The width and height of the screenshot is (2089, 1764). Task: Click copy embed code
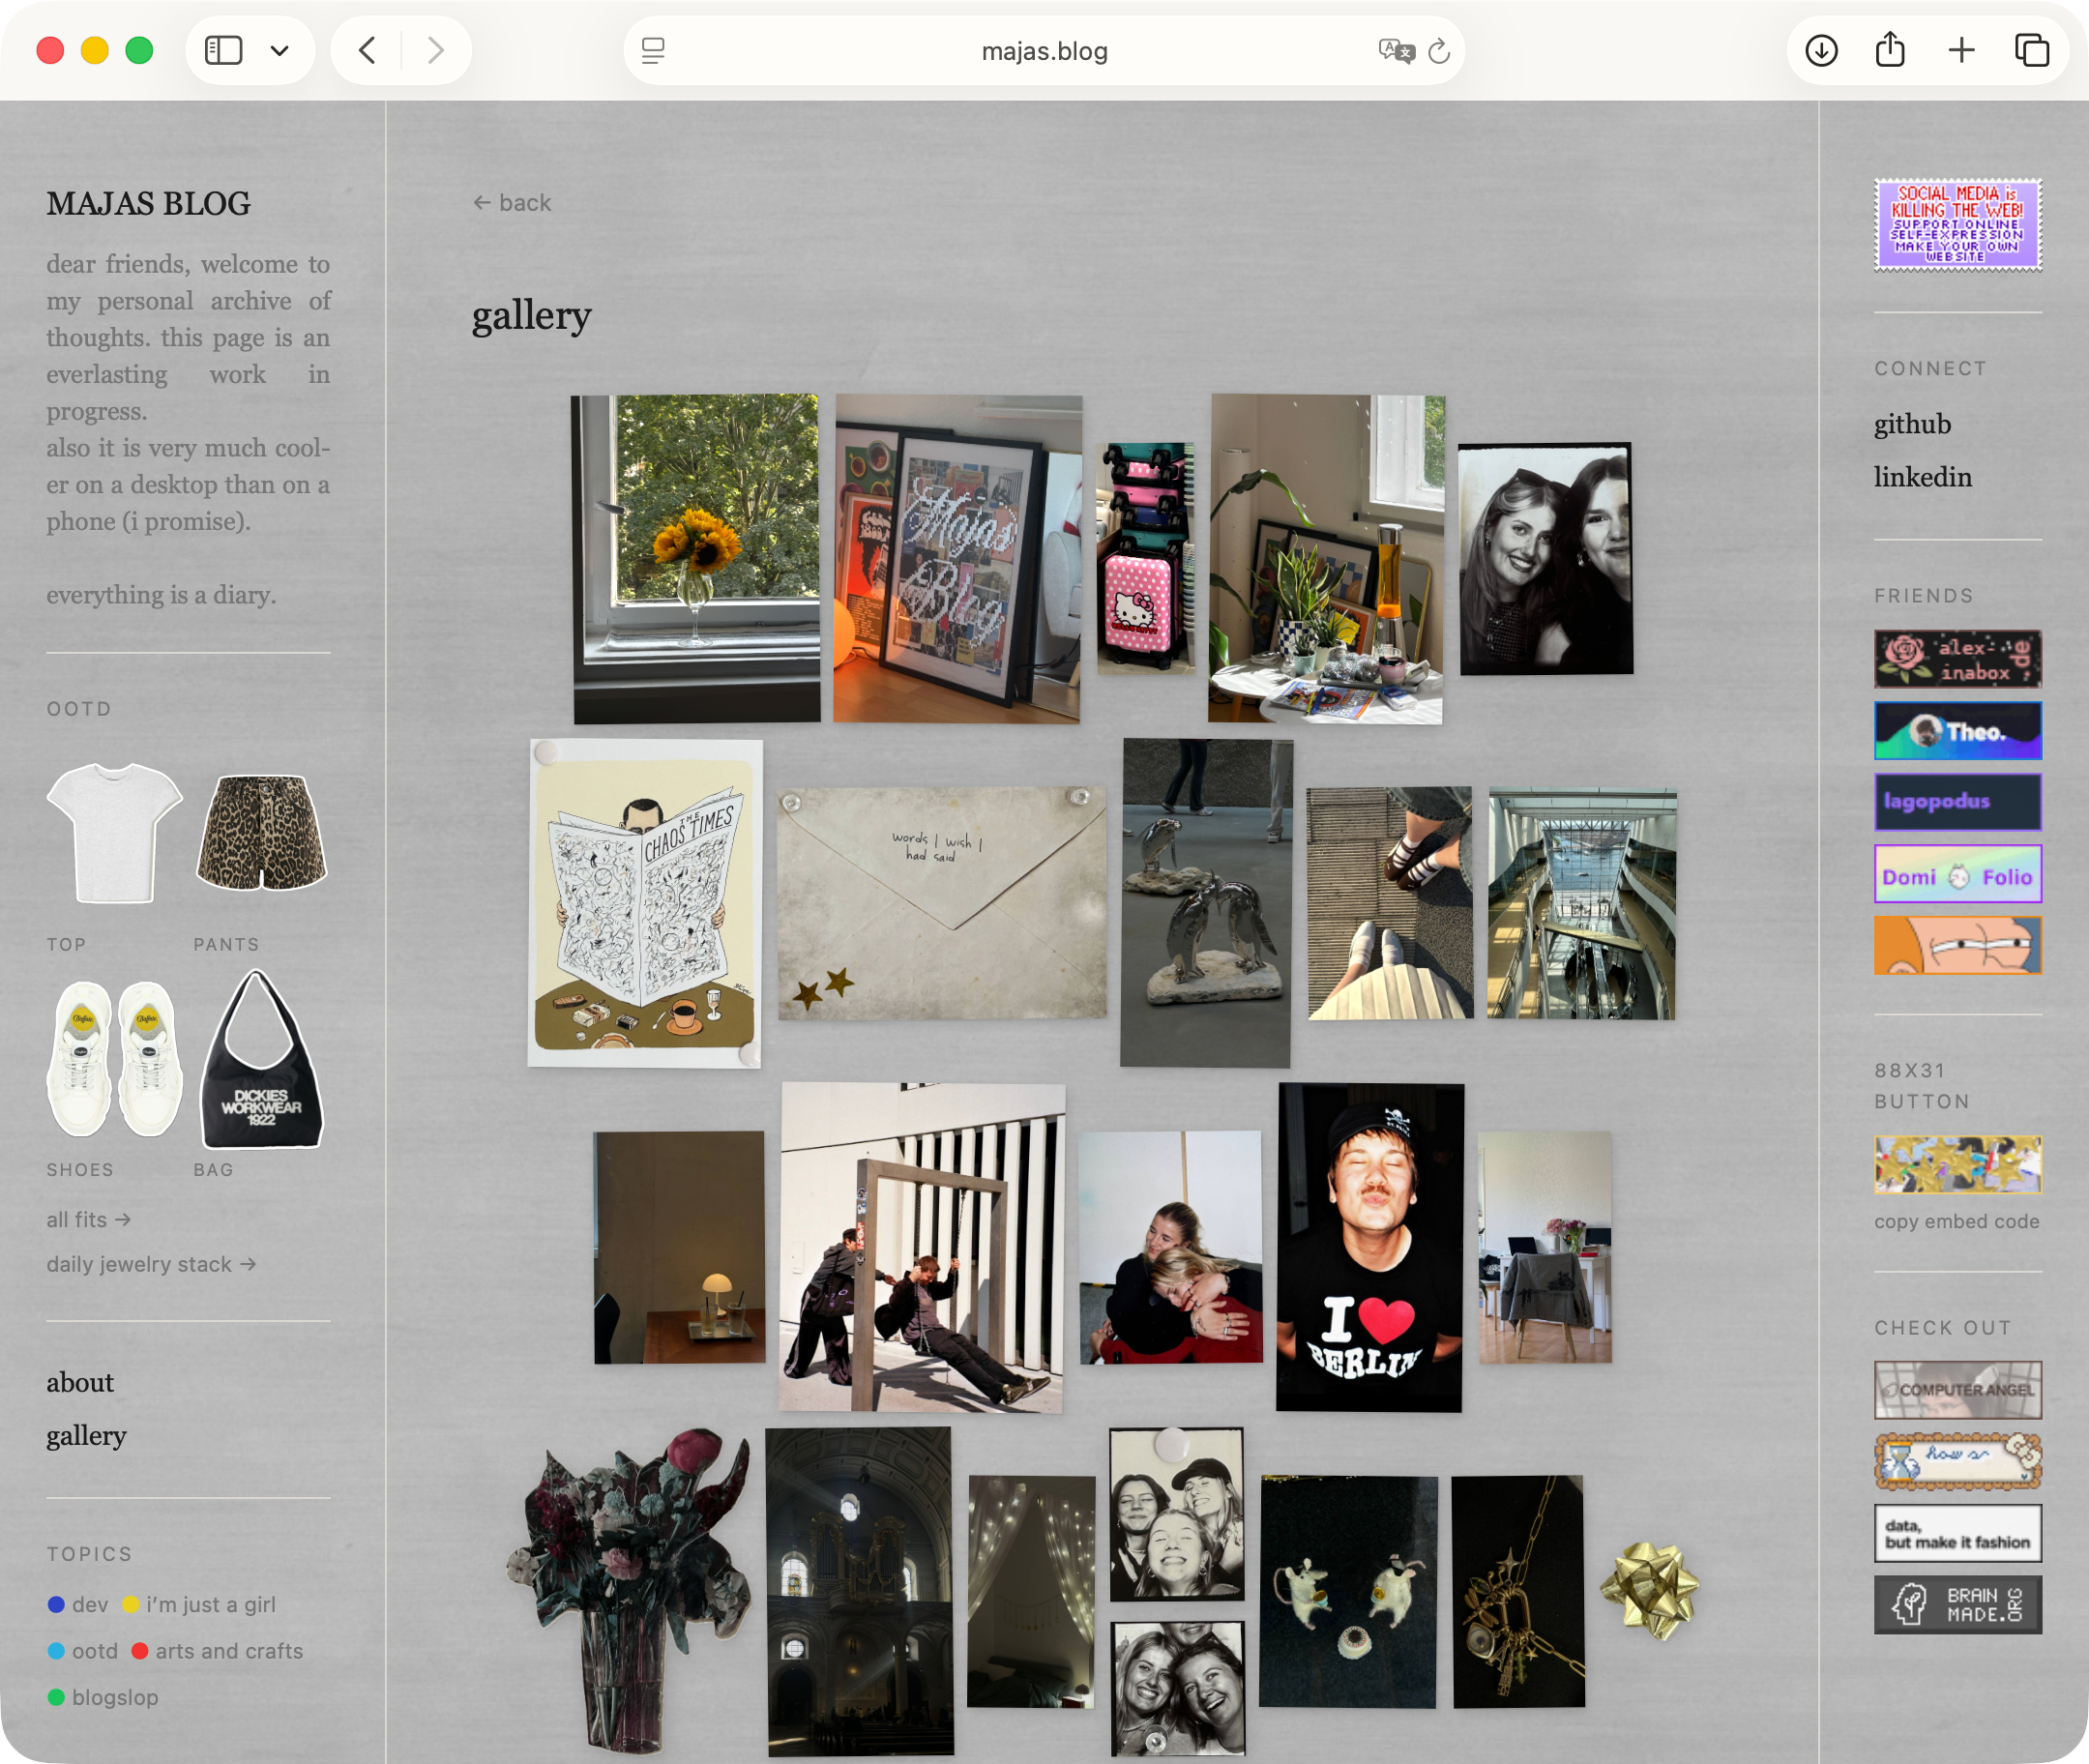coord(1957,1221)
